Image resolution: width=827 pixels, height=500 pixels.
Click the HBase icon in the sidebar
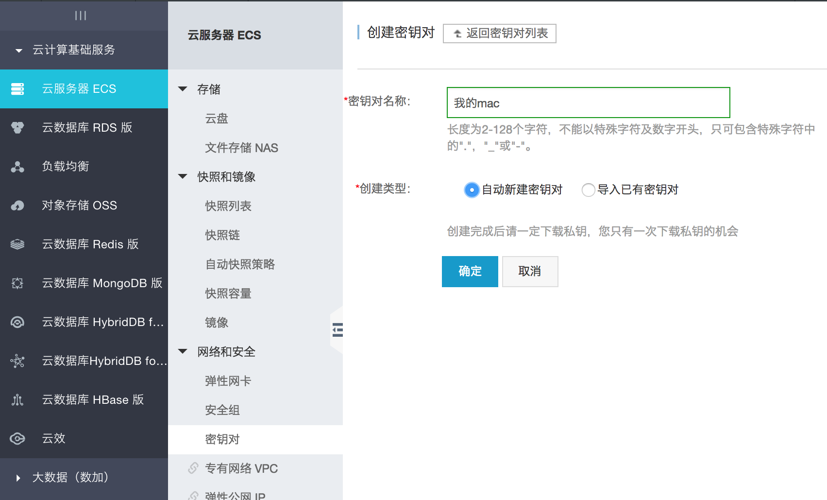pos(17,400)
